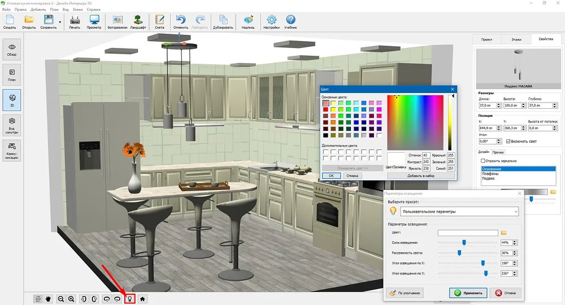Click the Ландшафт toolbar icon
Image resolution: width=565 pixels, height=305 pixels.
tap(138, 21)
